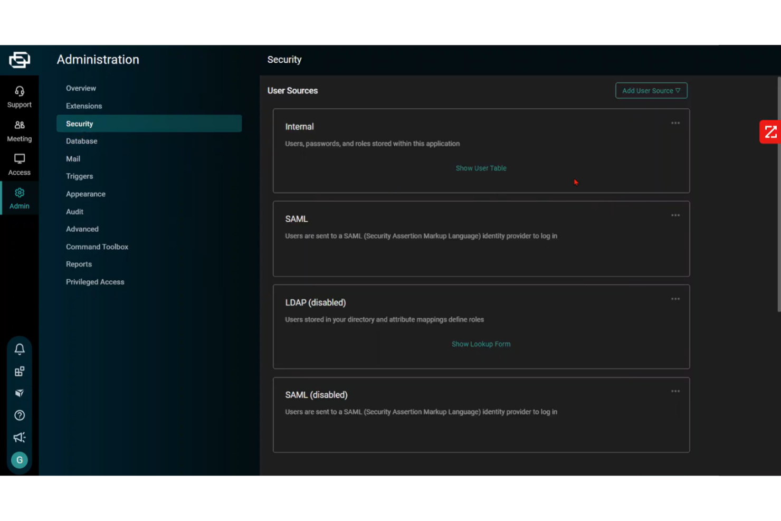Viewport: 781px width, 521px height.
Task: Click the Show User Table link
Action: [481, 168]
